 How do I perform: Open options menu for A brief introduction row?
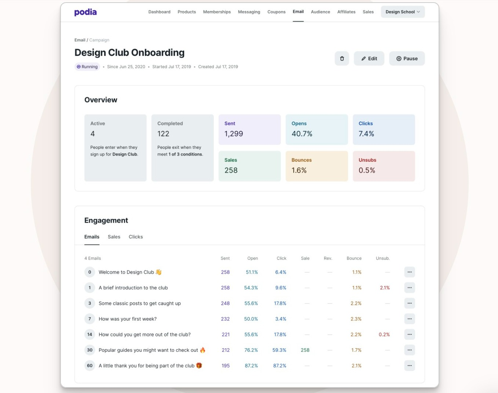pyautogui.click(x=410, y=288)
